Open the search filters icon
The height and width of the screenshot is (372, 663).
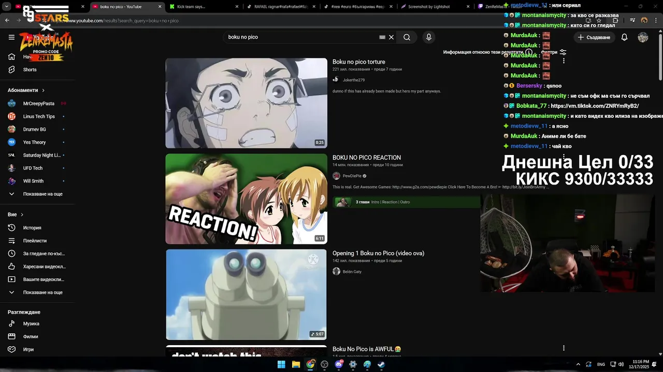pos(563,52)
